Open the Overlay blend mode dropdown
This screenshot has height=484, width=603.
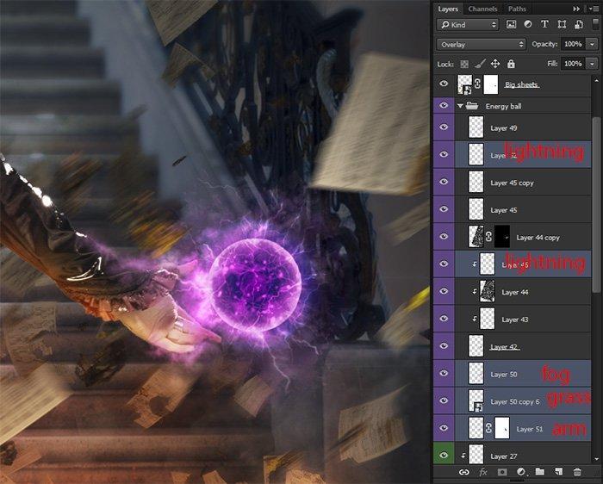(x=481, y=44)
